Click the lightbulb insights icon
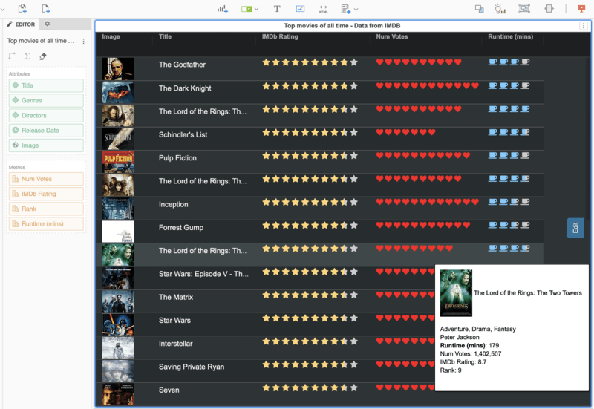The width and height of the screenshot is (594, 409). 500,9
